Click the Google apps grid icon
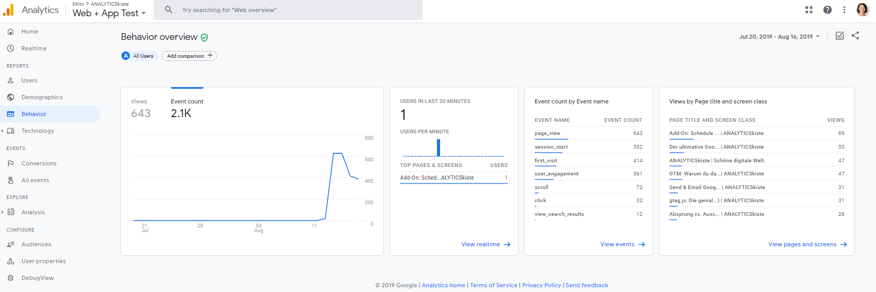 [809, 9]
